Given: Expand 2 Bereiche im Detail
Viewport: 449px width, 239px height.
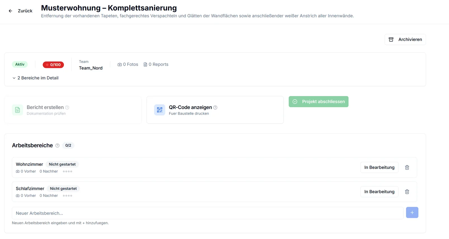Looking at the screenshot, I should (35, 78).
